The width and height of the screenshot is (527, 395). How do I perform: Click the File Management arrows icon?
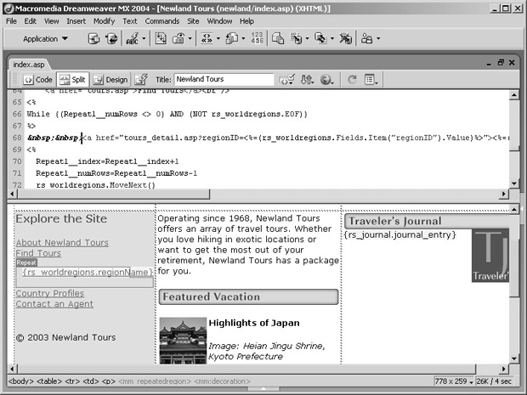point(307,80)
